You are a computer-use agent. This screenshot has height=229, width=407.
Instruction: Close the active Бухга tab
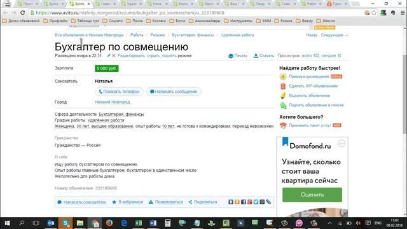pos(88,4)
